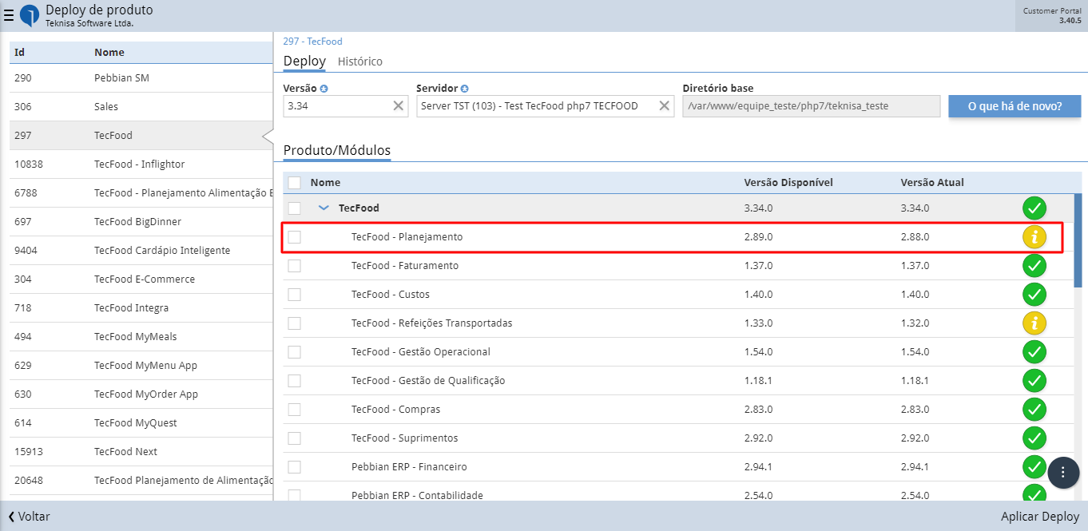Clear the Servidor field with X
The image size is (1088, 531).
(x=665, y=105)
